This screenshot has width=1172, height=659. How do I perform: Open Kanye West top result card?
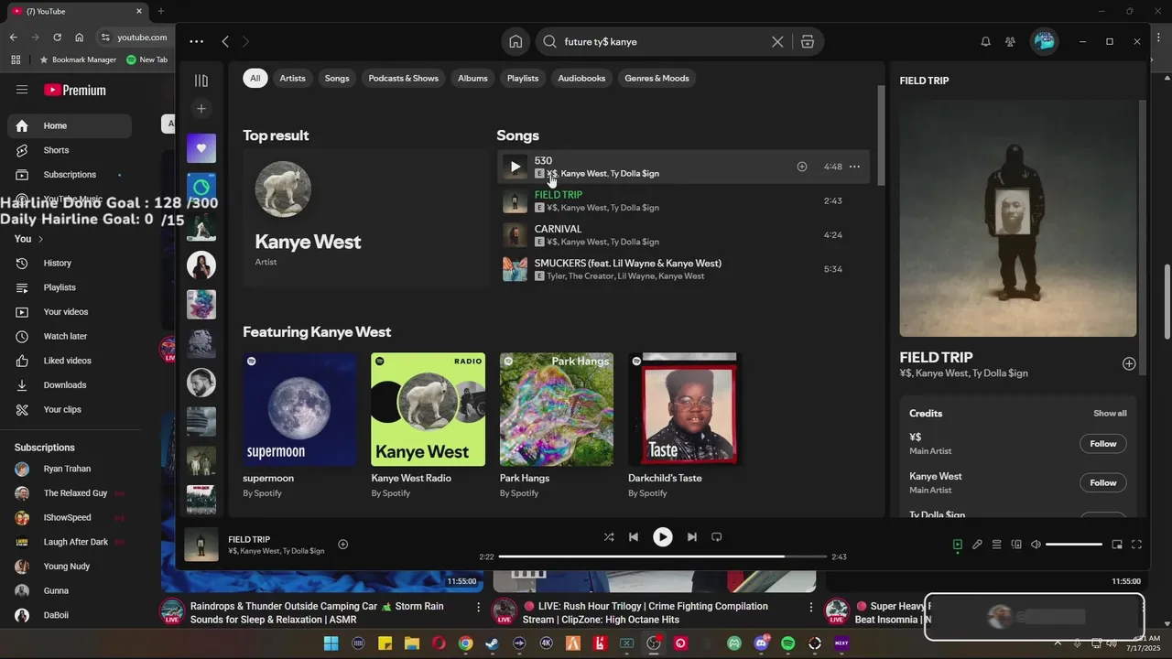(x=365, y=218)
